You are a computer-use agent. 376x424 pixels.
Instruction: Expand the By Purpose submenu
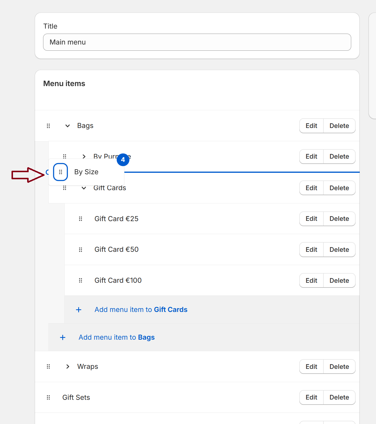coord(84,156)
